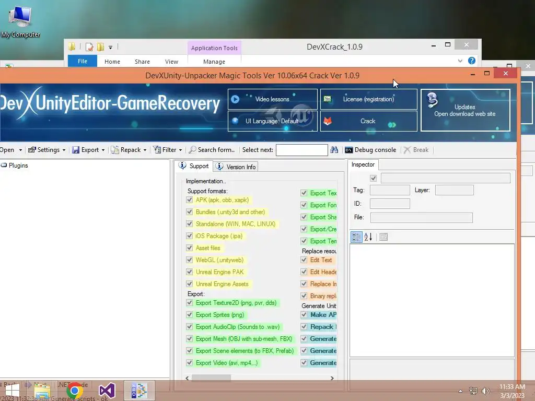Open the File menu in DevXCrack window
Screen dimensions: 535x401
click(x=83, y=61)
